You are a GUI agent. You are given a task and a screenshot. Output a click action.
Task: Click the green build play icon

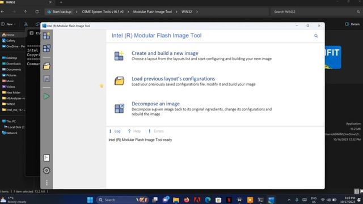(47, 96)
